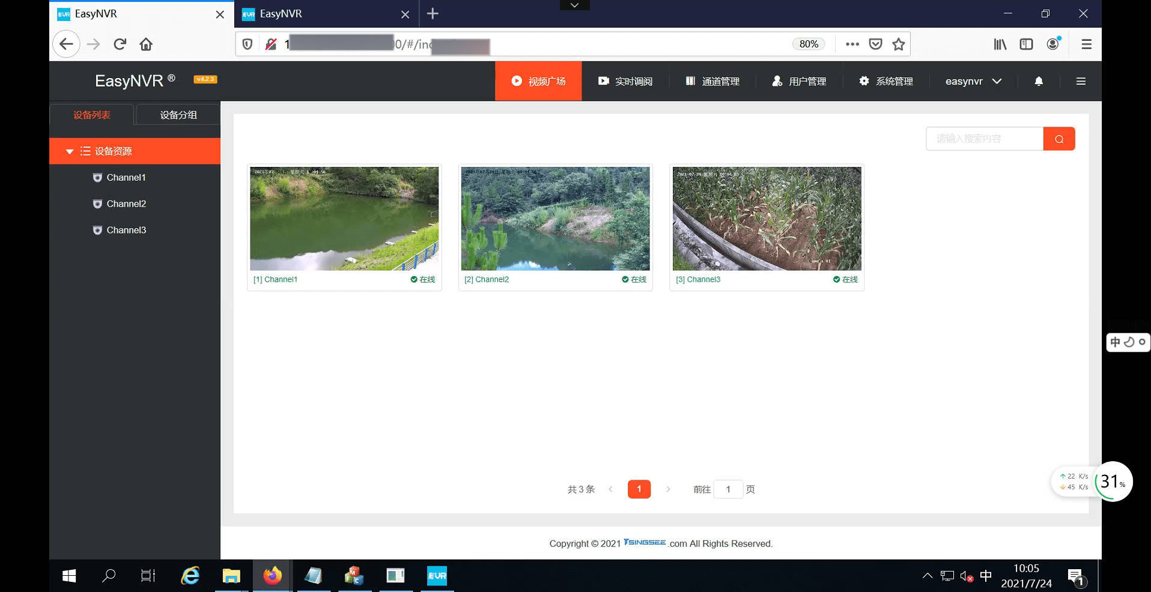Open the 通道管理 menu item
Image resolution: width=1151 pixels, height=592 pixels.
712,81
